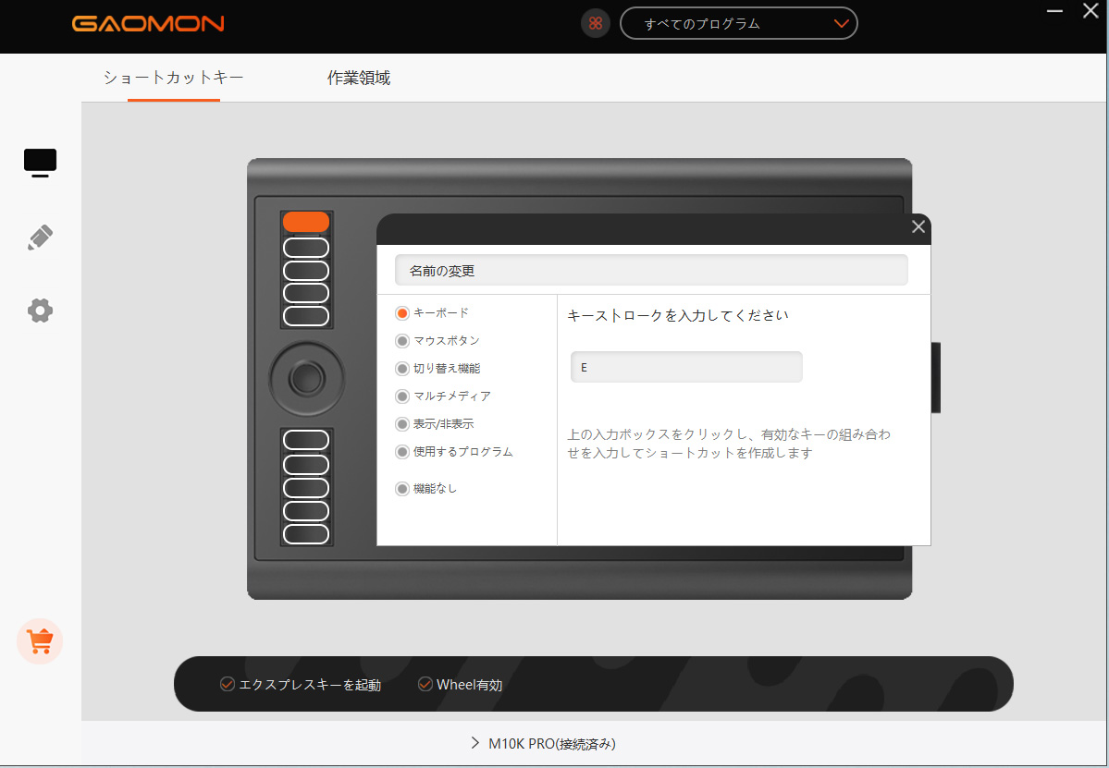Click the shopping cart icon
The height and width of the screenshot is (768, 1109).
pos(40,640)
